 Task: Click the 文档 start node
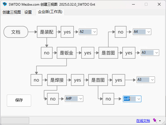click(x=16, y=32)
